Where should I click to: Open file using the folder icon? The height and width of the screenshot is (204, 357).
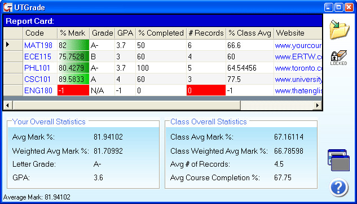339,29
